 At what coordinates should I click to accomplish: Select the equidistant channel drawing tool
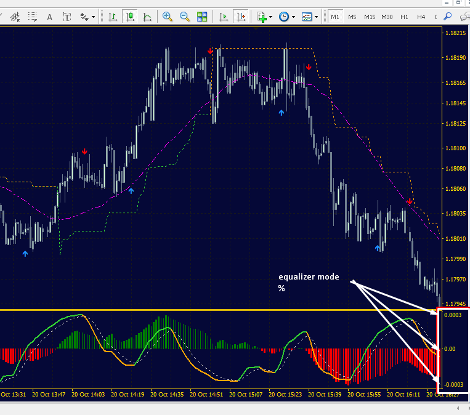tap(15, 17)
